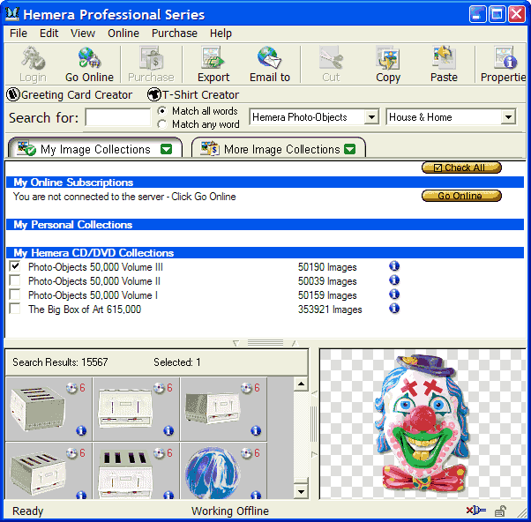The image size is (531, 522).
Task: Click in the Search for text field
Action: tap(118, 117)
